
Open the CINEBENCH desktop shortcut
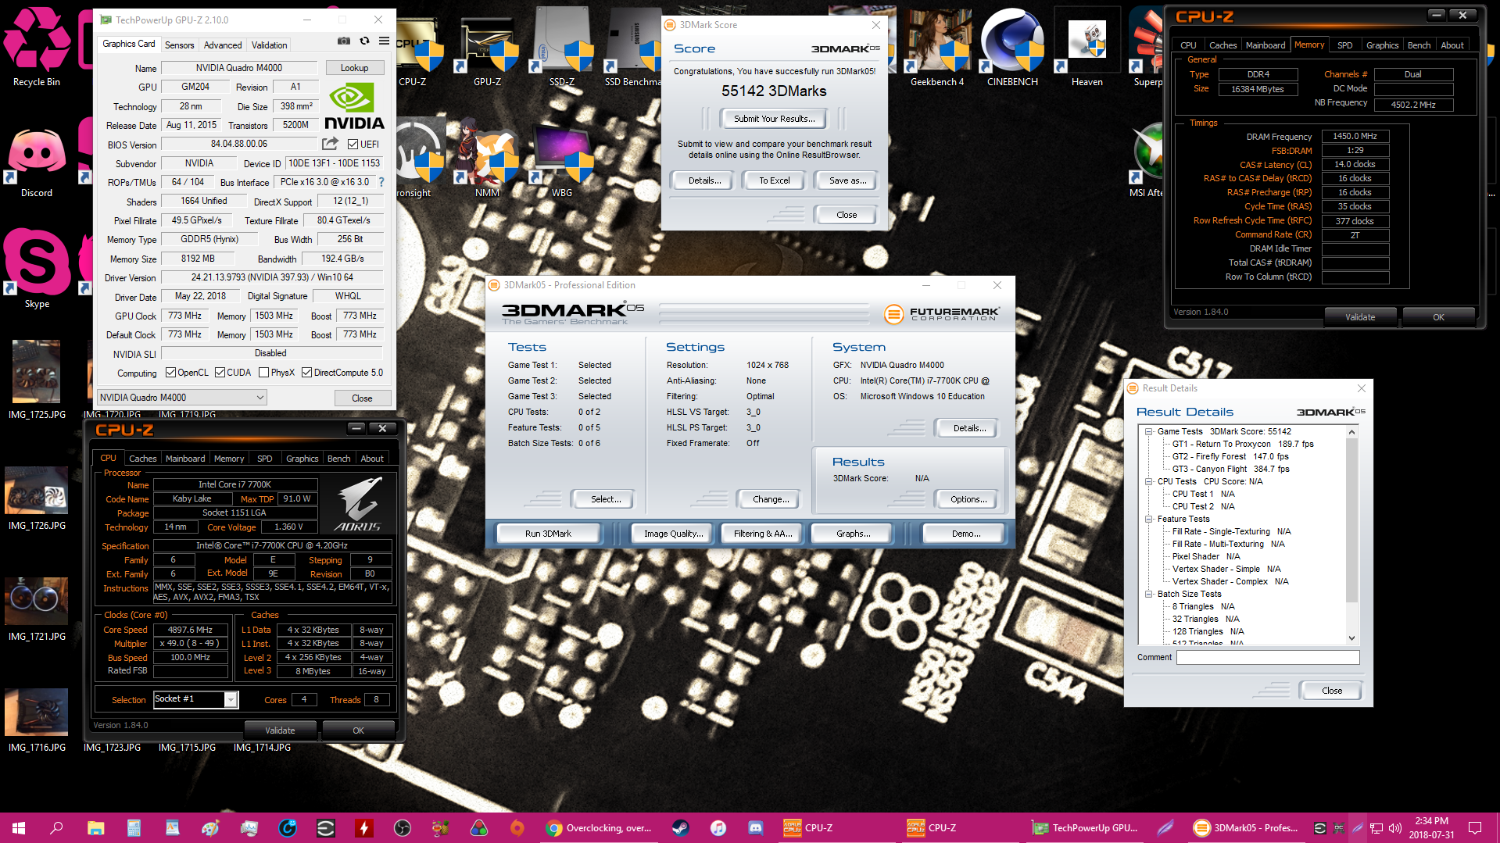click(1012, 47)
